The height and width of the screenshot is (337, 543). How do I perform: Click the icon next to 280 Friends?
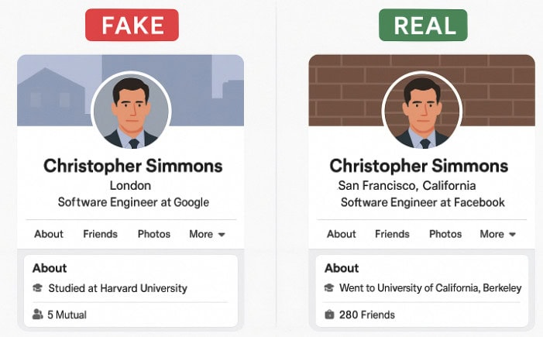coord(329,315)
